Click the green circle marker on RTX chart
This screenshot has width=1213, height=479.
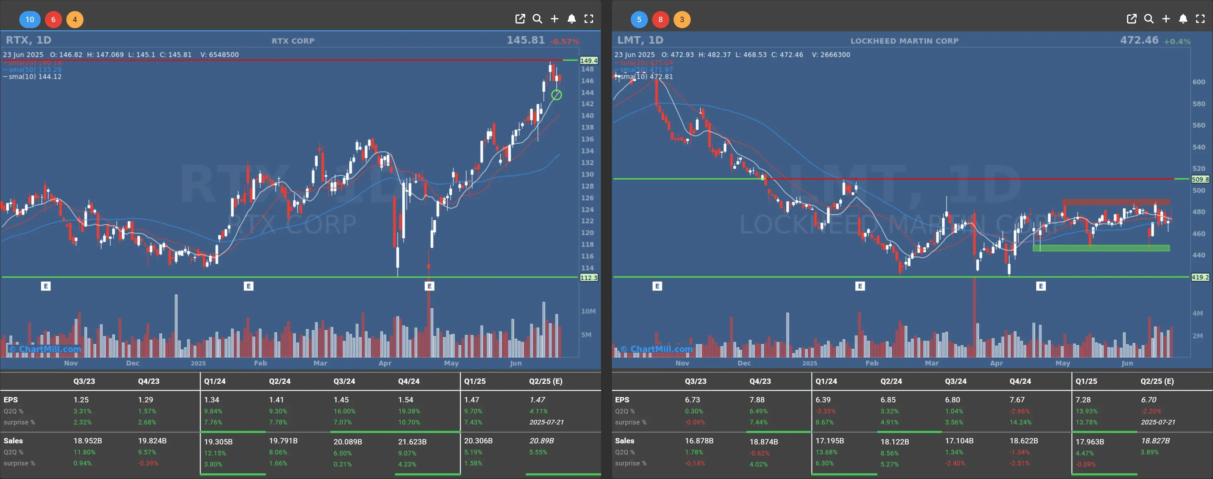(556, 95)
